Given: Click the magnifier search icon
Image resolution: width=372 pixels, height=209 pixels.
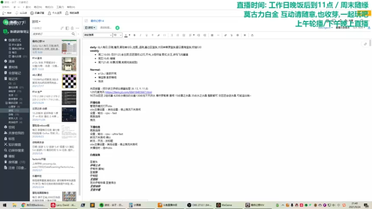Looking at the screenshot, I should [73, 34].
